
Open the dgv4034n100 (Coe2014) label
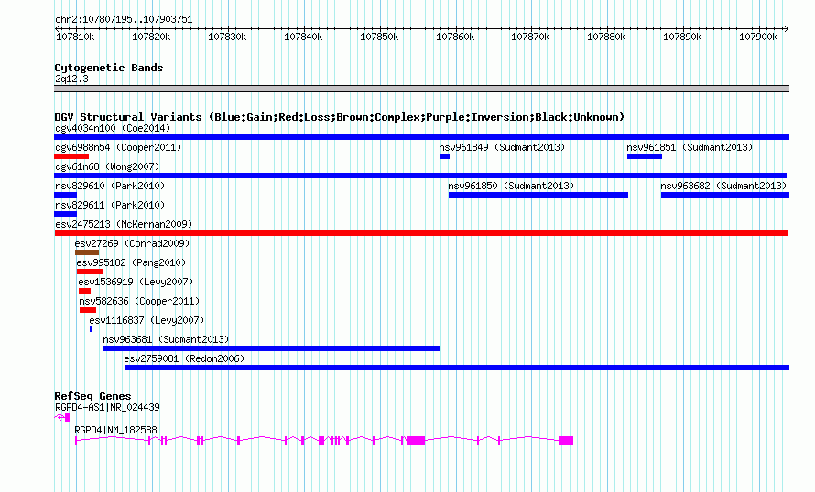click(113, 128)
